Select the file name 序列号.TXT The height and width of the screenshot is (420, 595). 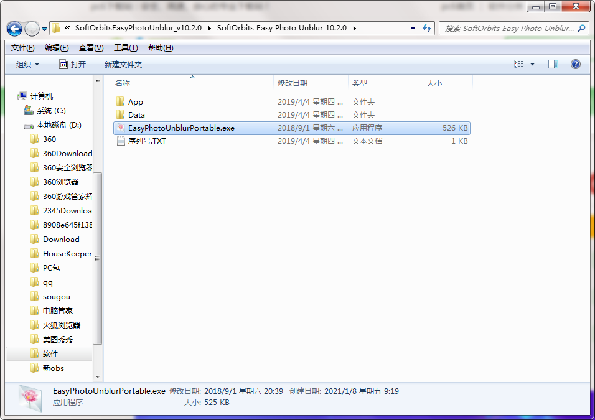148,141
